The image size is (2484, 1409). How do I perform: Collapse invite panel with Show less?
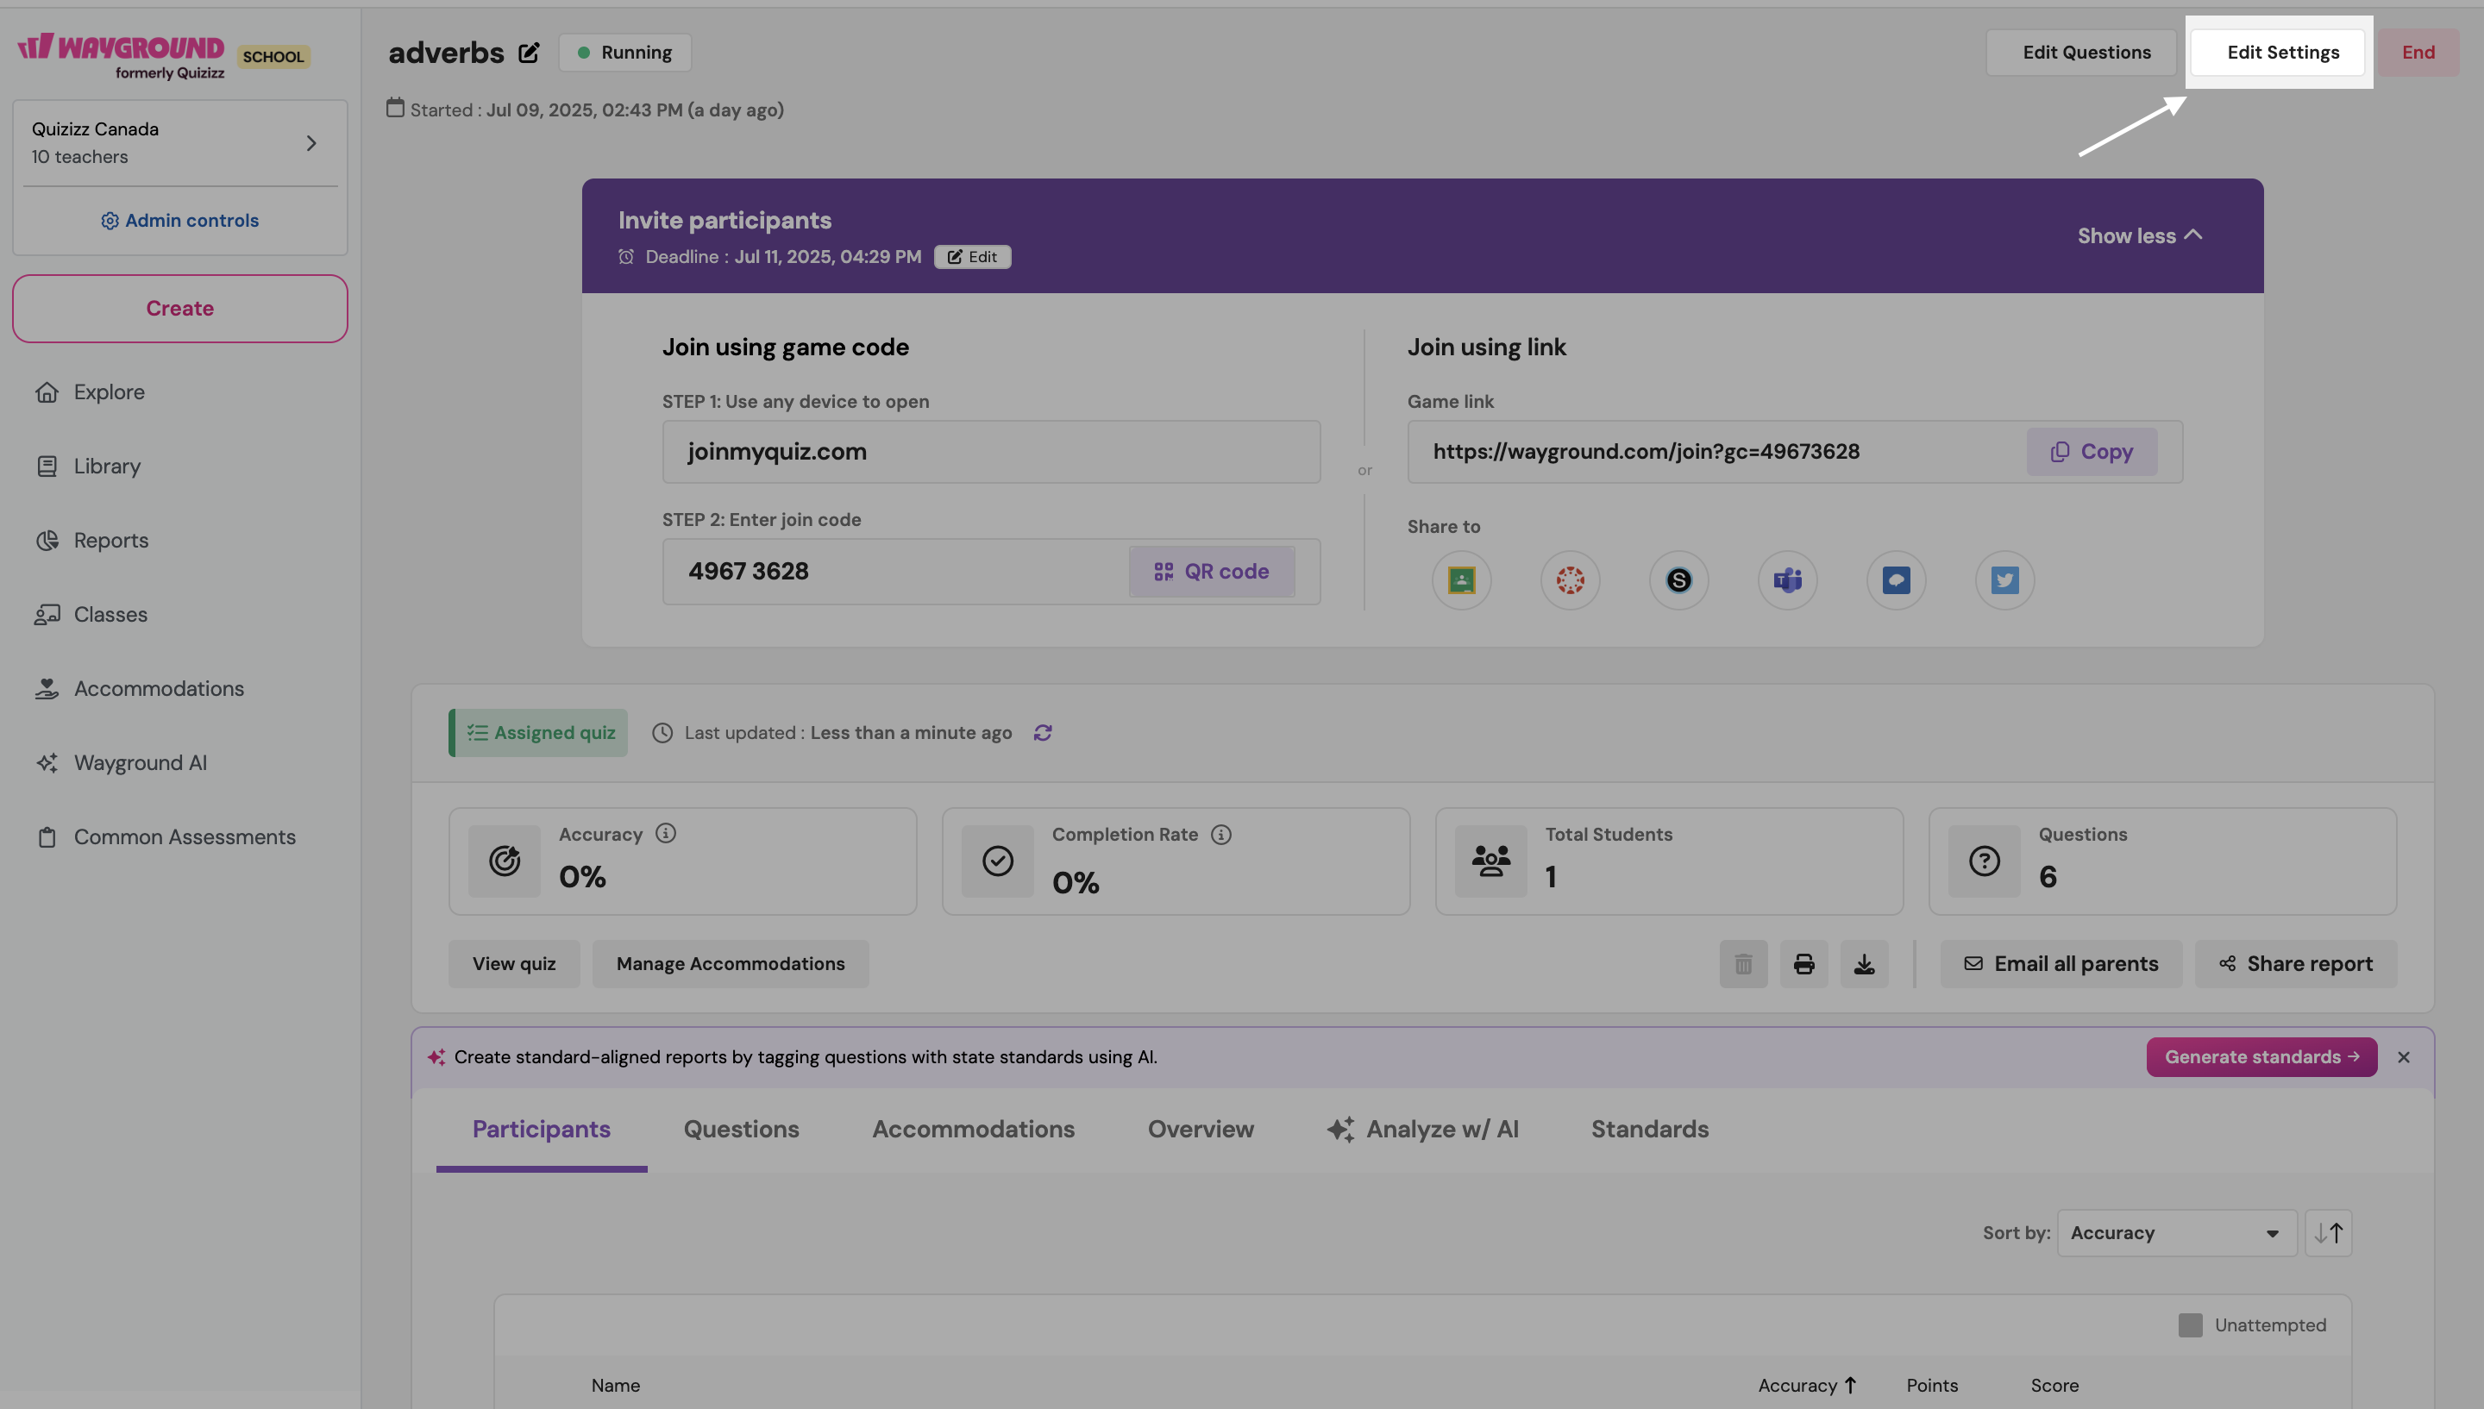pos(2138,235)
